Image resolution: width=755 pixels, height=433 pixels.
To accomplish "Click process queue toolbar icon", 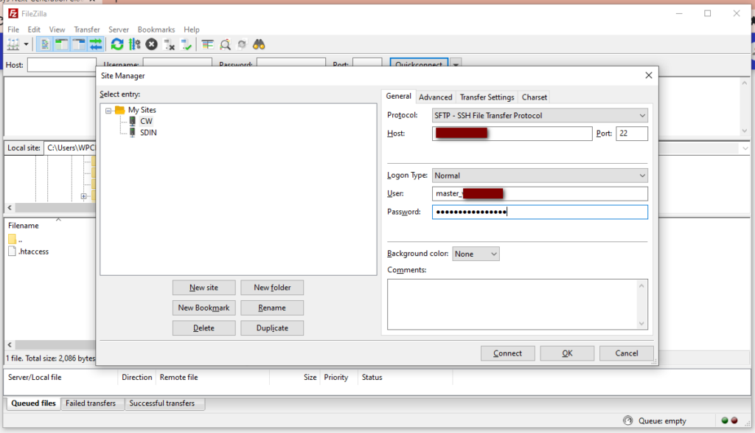I will point(134,44).
